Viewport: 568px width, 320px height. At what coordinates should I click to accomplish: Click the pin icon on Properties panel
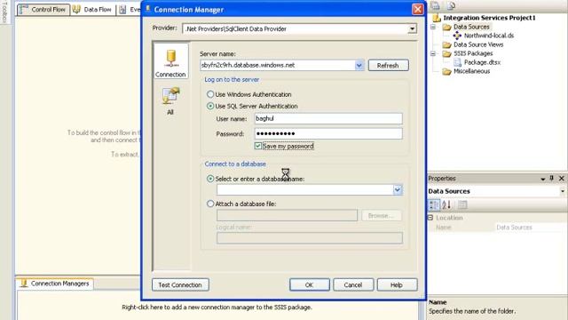tap(552, 178)
